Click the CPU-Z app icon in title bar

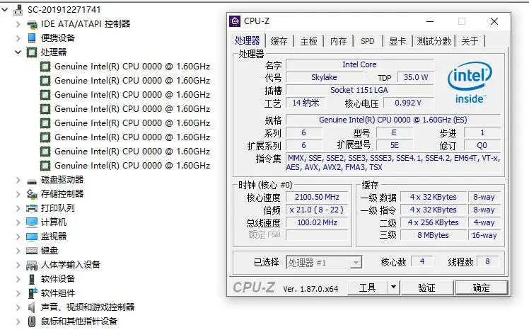point(235,21)
